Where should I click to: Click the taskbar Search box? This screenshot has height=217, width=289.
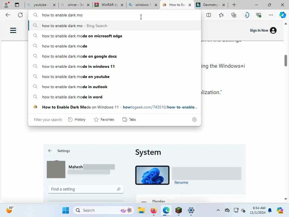point(103,210)
